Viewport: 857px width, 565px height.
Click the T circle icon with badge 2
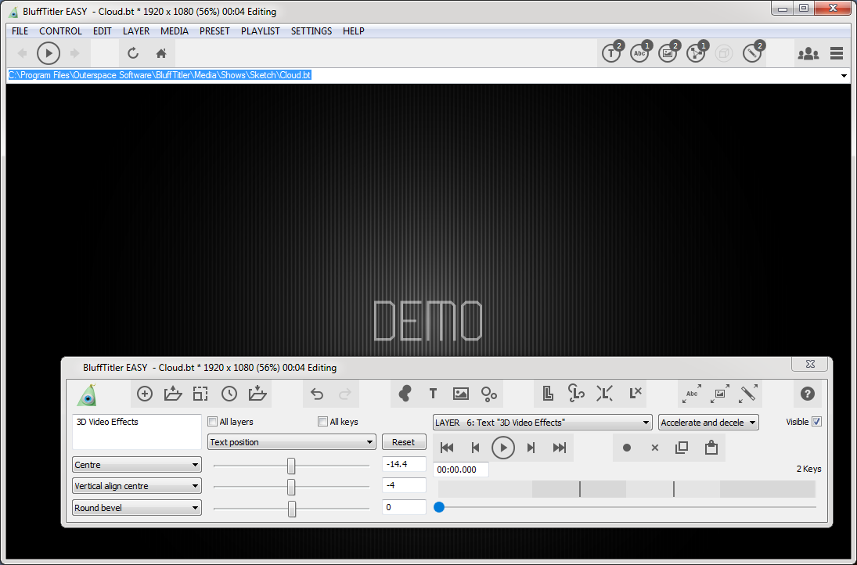point(612,52)
